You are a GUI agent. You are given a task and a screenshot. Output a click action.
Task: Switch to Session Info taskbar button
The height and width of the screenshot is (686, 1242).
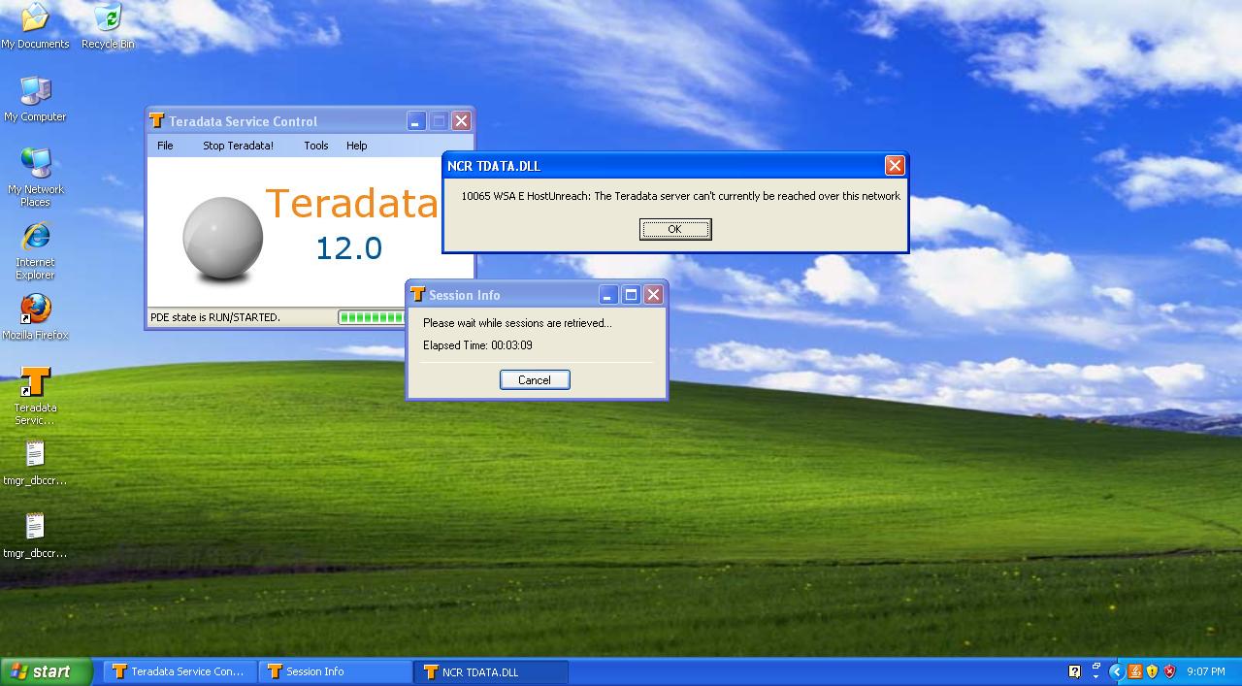(335, 671)
